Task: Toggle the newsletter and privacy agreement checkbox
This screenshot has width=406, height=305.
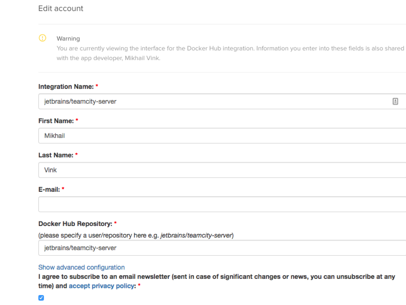Action: [41, 298]
